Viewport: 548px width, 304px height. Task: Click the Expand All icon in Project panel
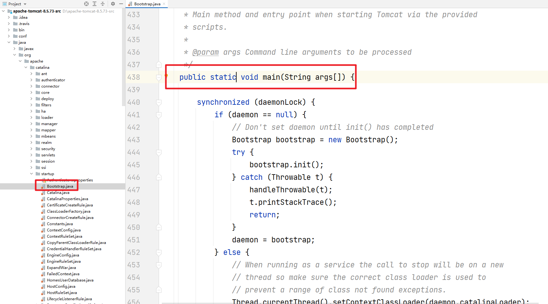(x=95, y=4)
